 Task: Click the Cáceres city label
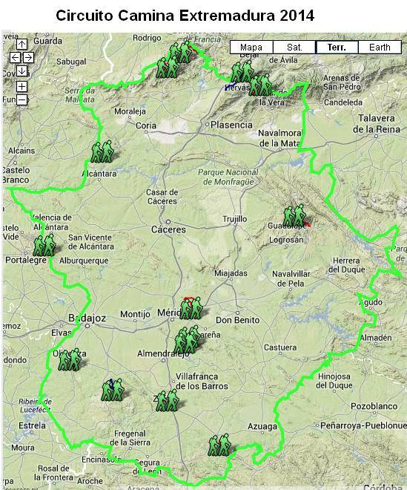click(168, 229)
